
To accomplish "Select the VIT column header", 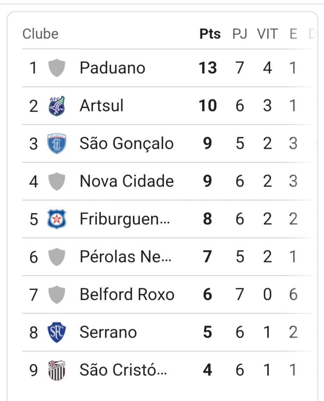I will [268, 34].
